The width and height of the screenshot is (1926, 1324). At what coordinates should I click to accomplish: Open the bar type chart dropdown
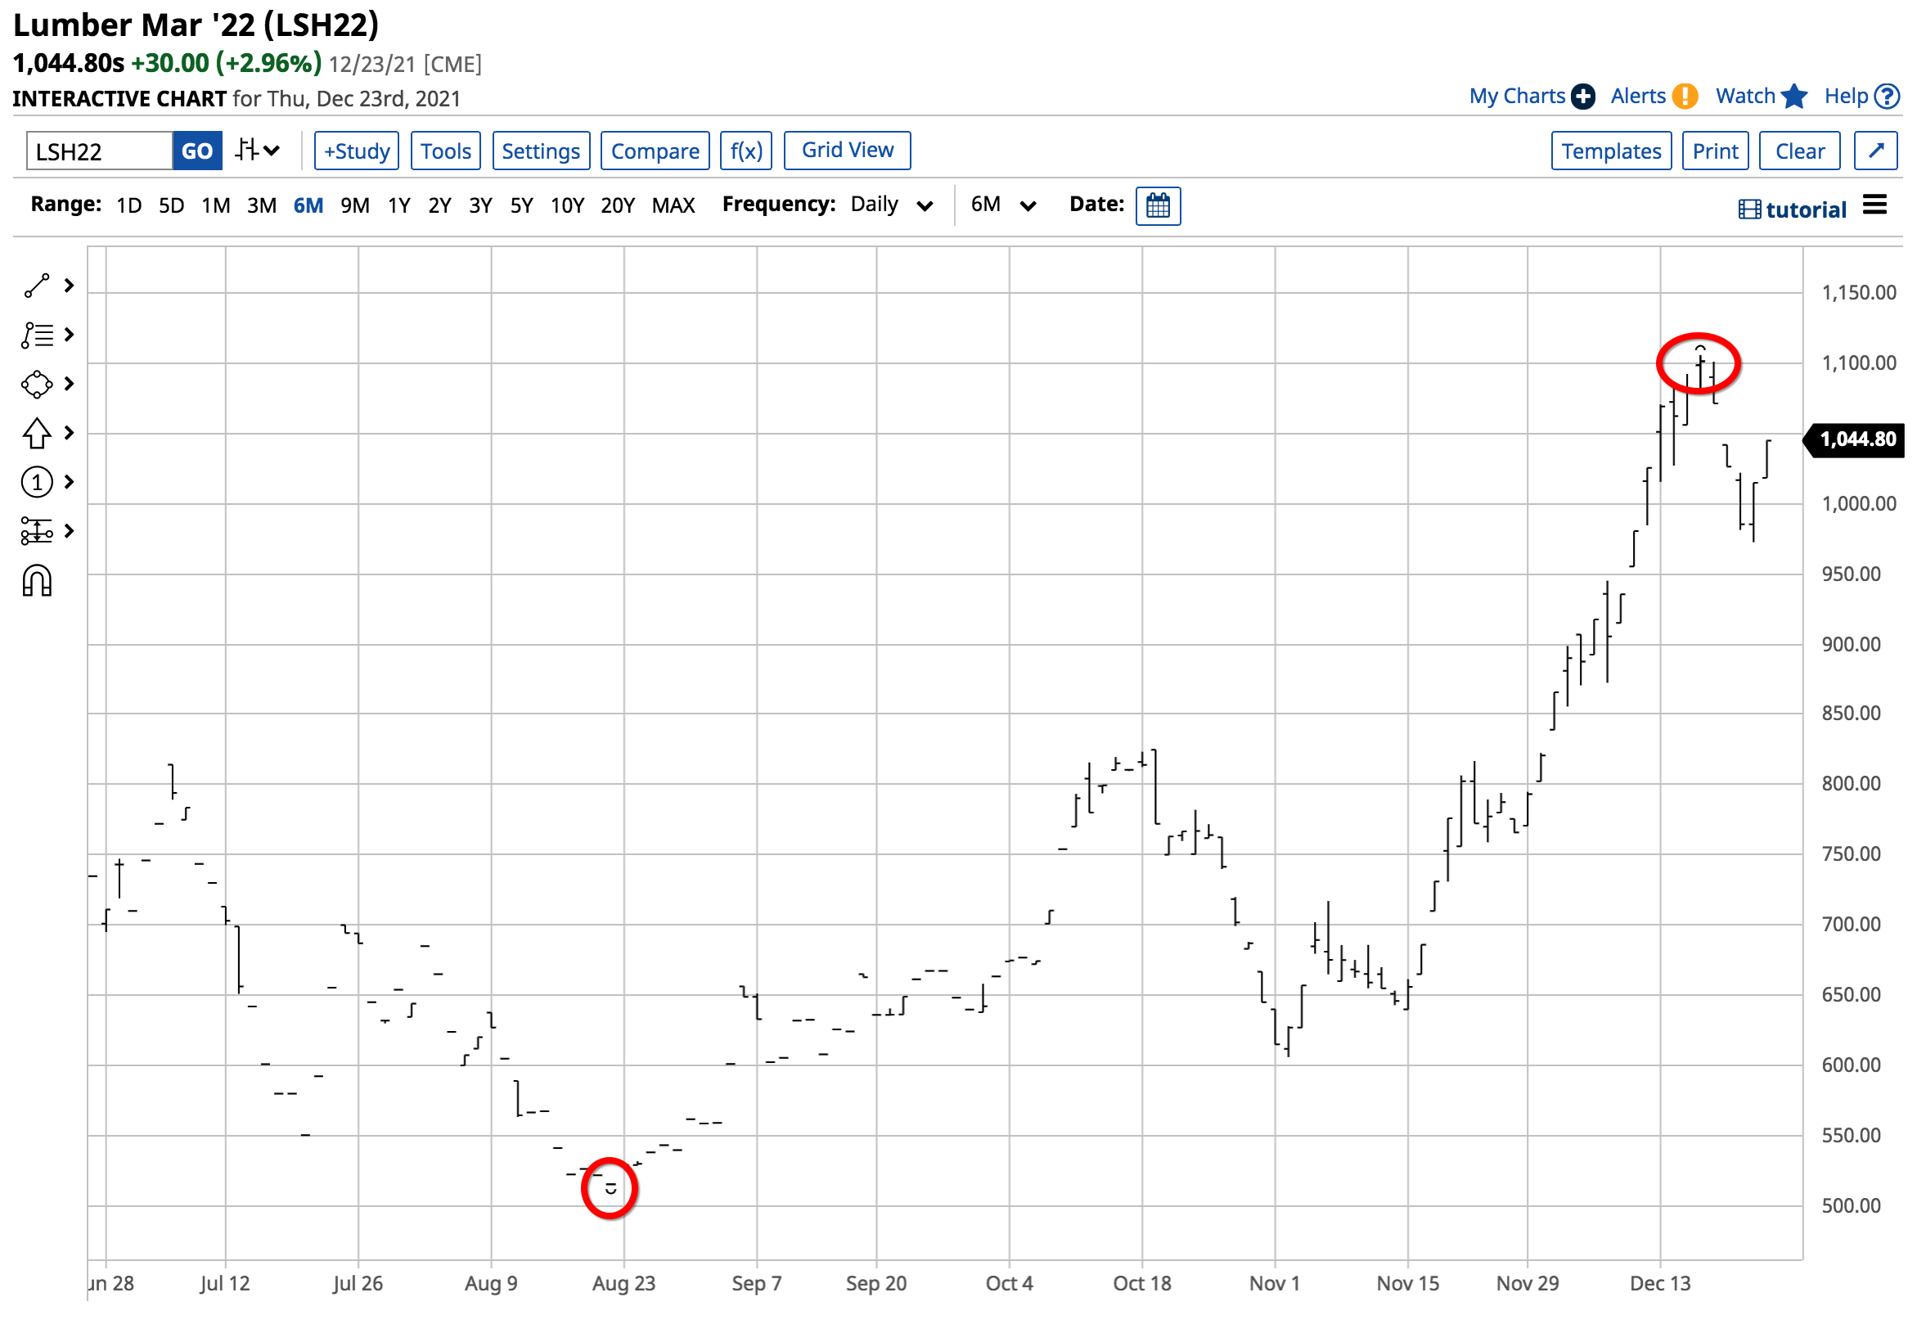pyautogui.click(x=257, y=151)
